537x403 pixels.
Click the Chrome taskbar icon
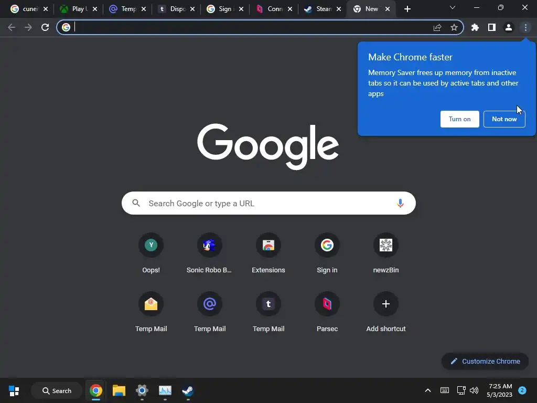point(96,390)
